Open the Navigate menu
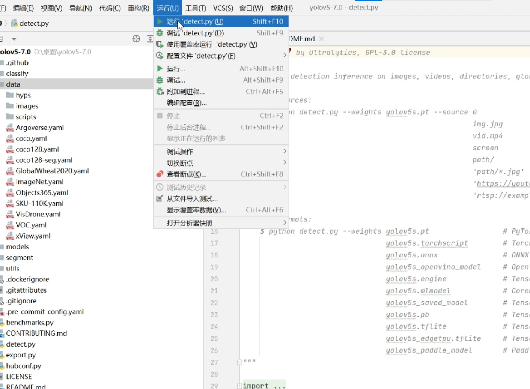530x389 pixels. point(81,8)
